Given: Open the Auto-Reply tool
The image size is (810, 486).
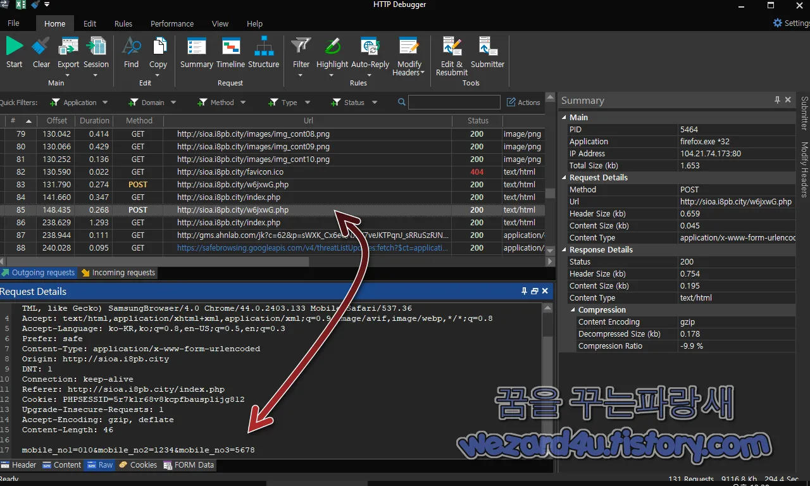Looking at the screenshot, I should click(370, 56).
